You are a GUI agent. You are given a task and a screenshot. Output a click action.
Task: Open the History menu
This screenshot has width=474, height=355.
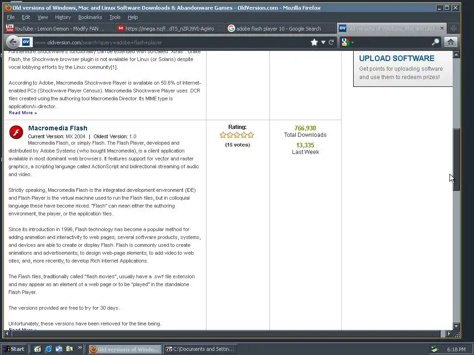click(63, 17)
